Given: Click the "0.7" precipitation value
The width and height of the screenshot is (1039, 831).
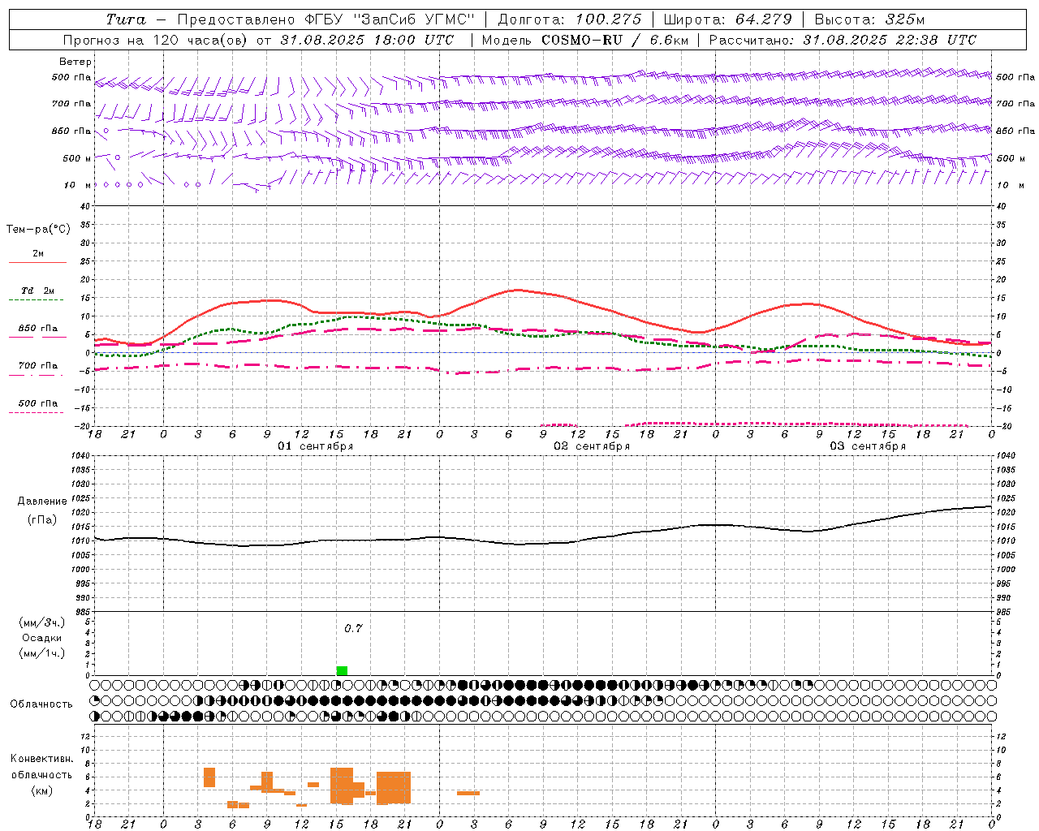Looking at the screenshot, I should (353, 629).
